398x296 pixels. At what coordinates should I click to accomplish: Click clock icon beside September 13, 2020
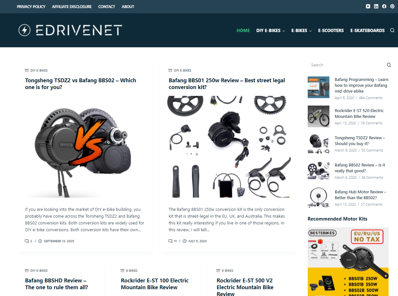(x=40, y=241)
